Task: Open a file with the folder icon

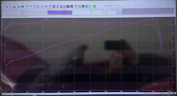Action: tap(7, 7)
